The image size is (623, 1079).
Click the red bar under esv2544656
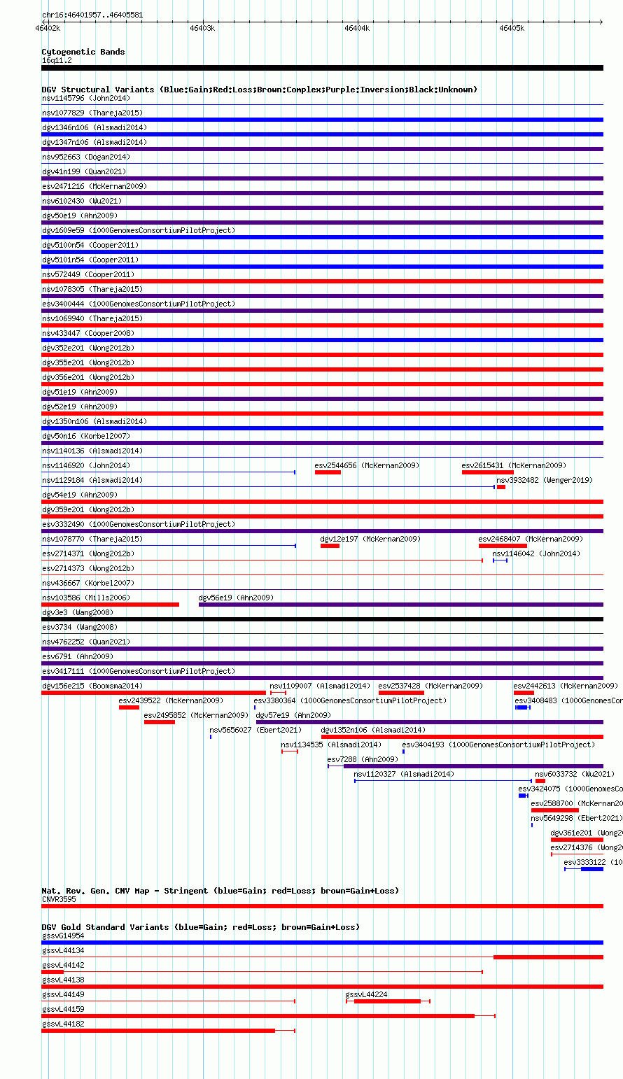tap(328, 472)
